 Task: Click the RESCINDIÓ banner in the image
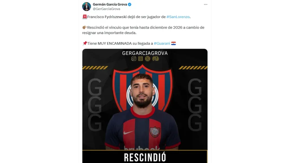[145, 157]
